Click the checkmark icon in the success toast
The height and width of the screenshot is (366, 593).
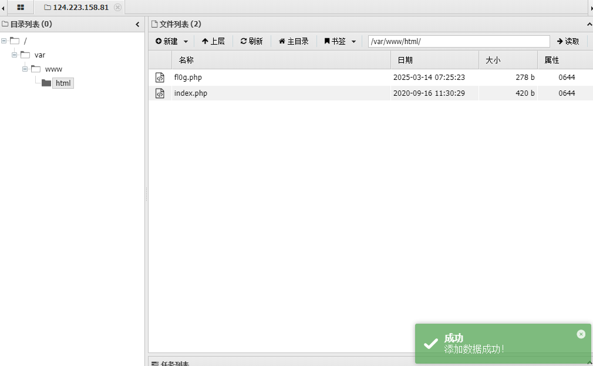point(430,344)
